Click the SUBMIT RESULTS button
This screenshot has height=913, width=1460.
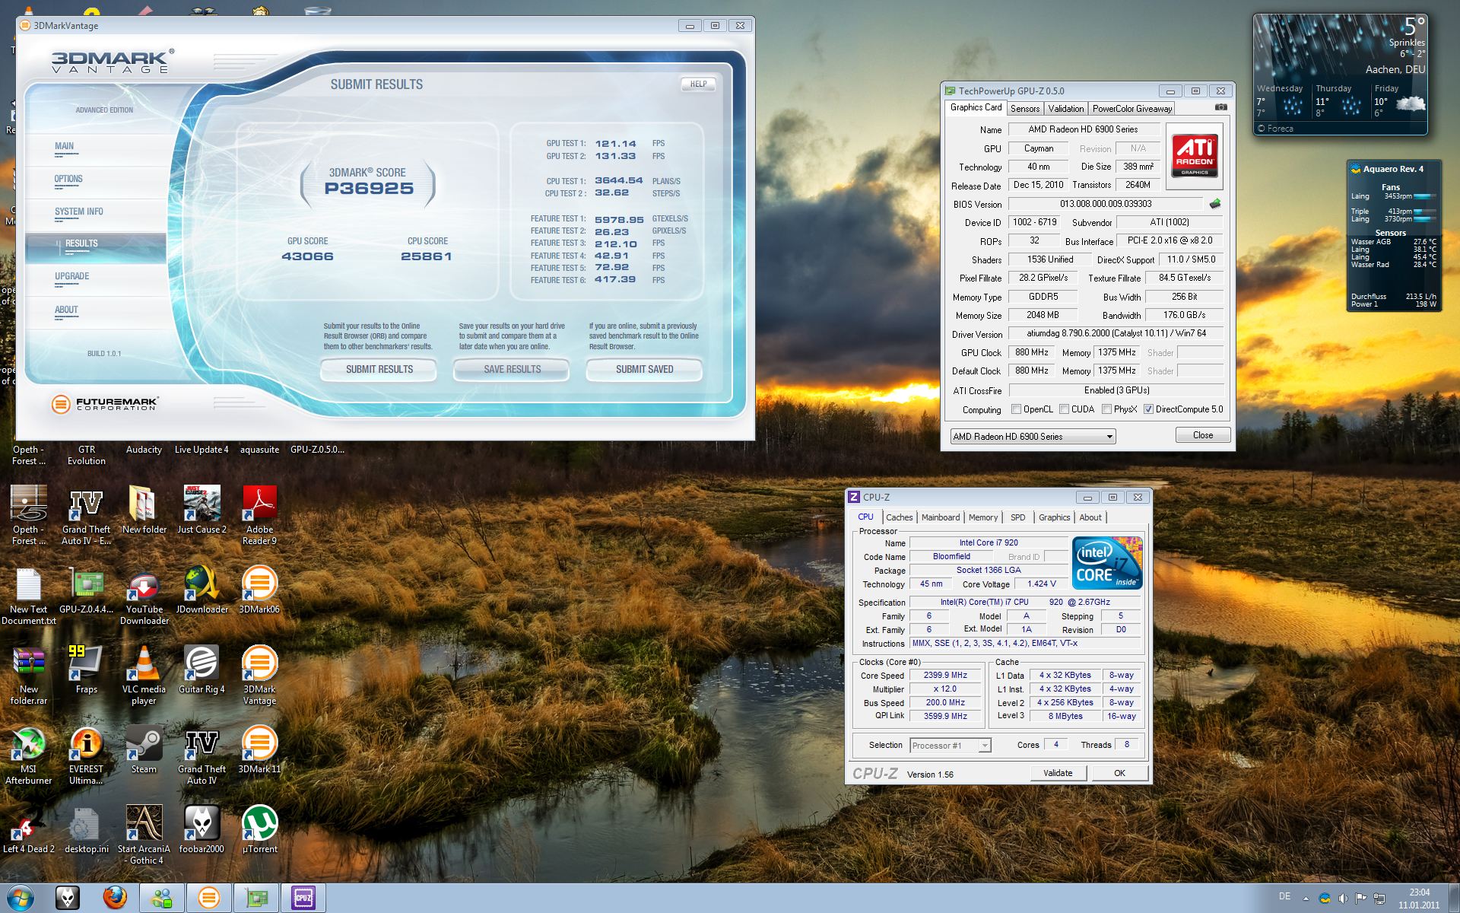point(379,370)
